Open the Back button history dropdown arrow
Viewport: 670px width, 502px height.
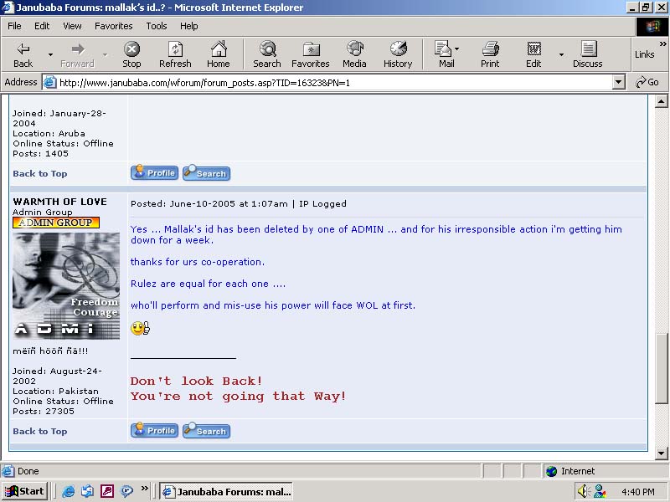pos(50,54)
